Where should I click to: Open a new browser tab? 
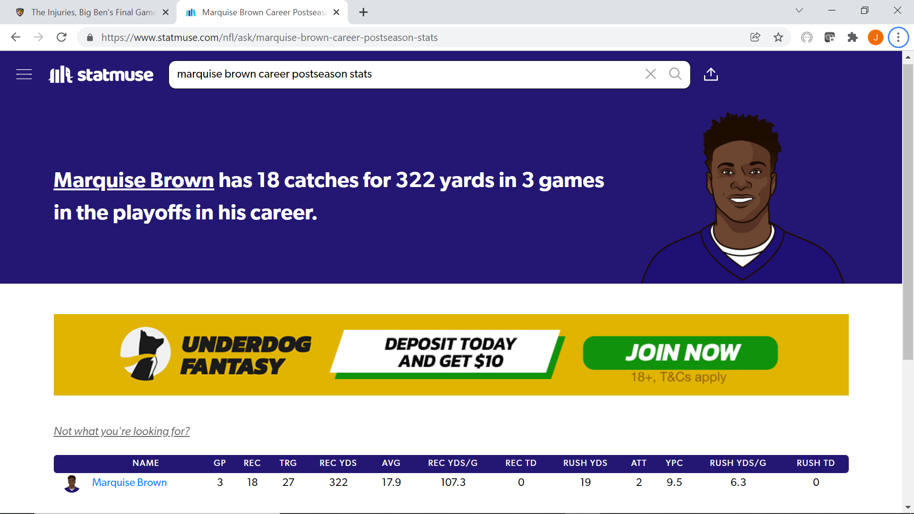(x=363, y=12)
